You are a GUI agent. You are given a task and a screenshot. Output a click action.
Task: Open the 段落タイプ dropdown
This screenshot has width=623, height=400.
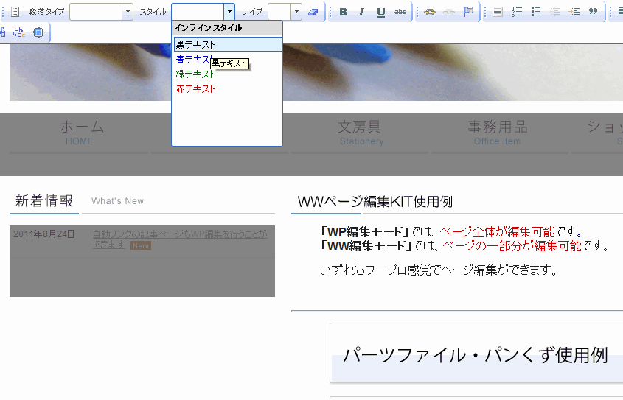click(128, 12)
